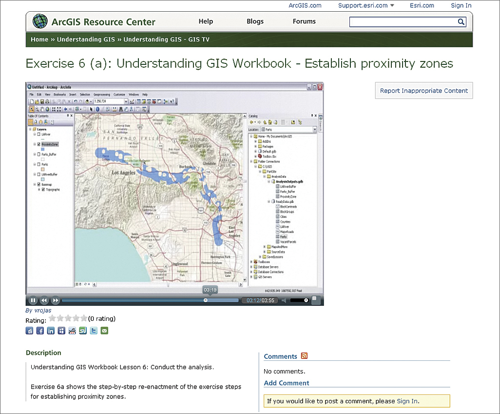The height and width of the screenshot is (414, 500).
Task: Click the Back arrow in the Catalog toolbar
Action: pos(251,122)
